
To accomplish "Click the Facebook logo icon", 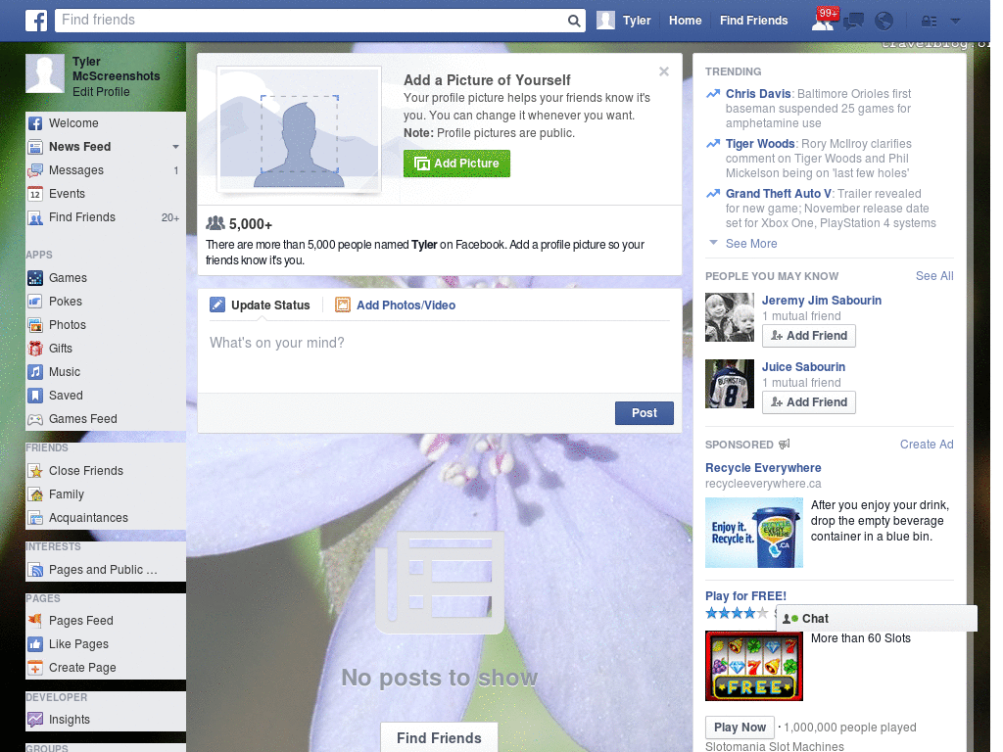I will (x=36, y=21).
